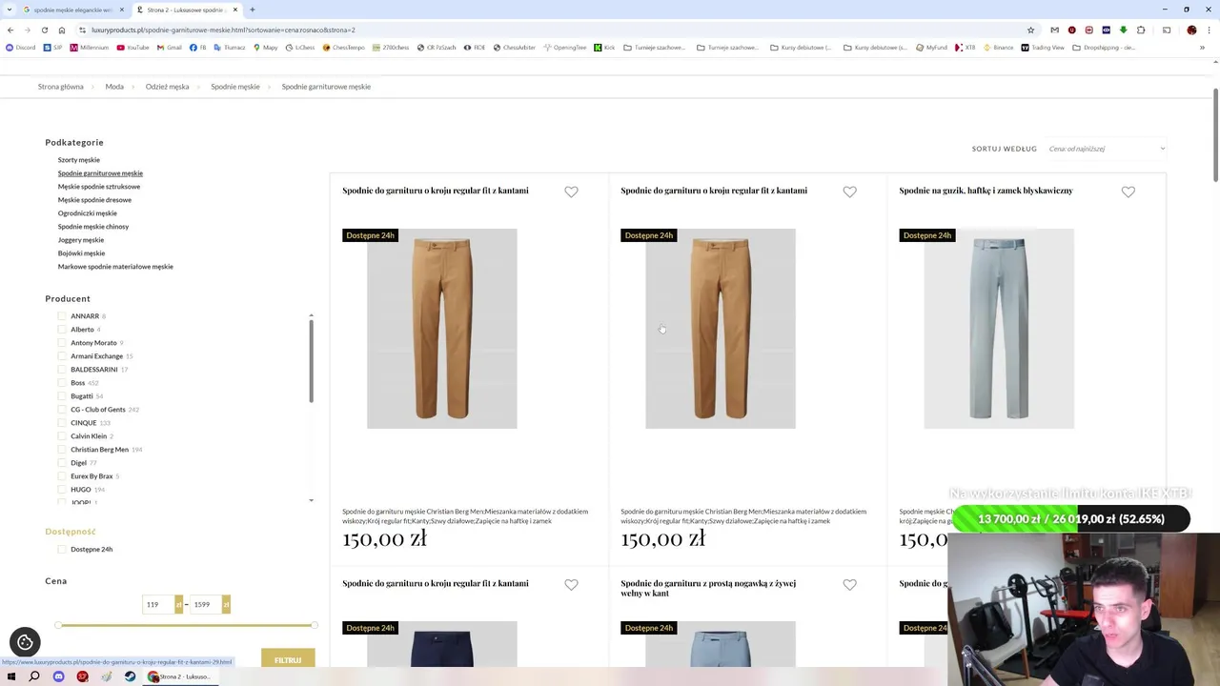Open 'Męskie spodnie sztruksowe' subcategory
The width and height of the screenshot is (1220, 686).
99,187
